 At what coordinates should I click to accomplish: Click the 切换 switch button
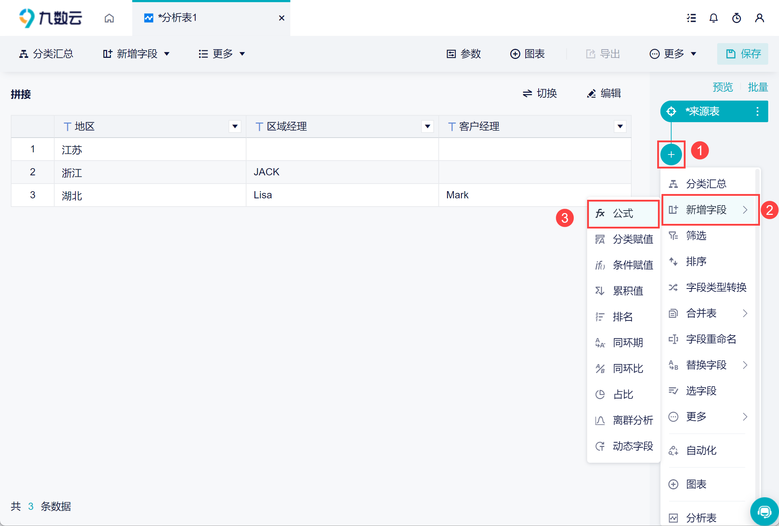pyautogui.click(x=540, y=93)
